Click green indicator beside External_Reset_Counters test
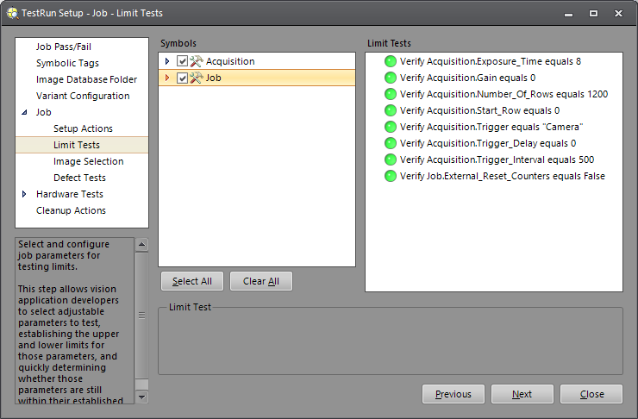638x419 pixels. click(391, 176)
